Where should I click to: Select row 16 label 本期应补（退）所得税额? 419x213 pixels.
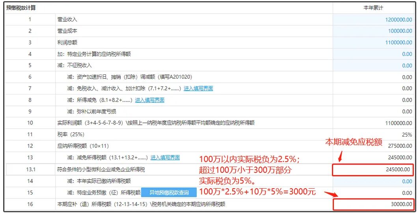coord(142,204)
